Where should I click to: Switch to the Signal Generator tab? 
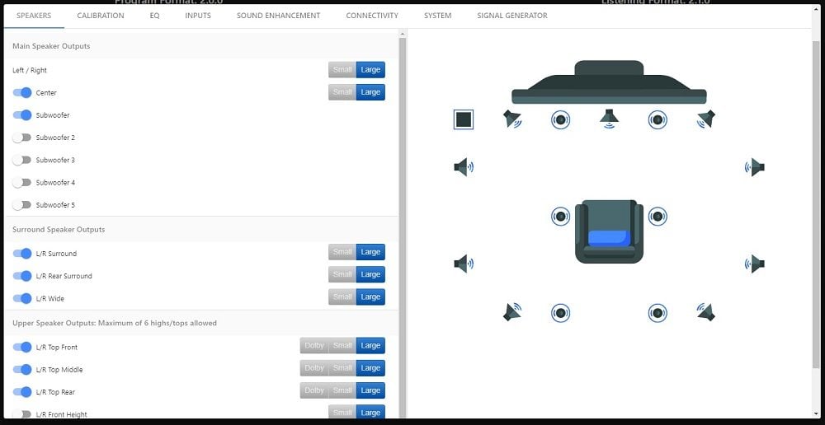[x=511, y=16]
